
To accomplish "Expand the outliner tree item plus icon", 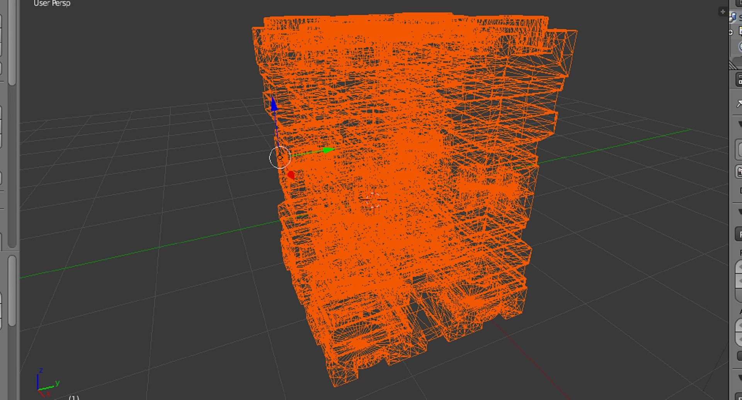I will point(730,32).
